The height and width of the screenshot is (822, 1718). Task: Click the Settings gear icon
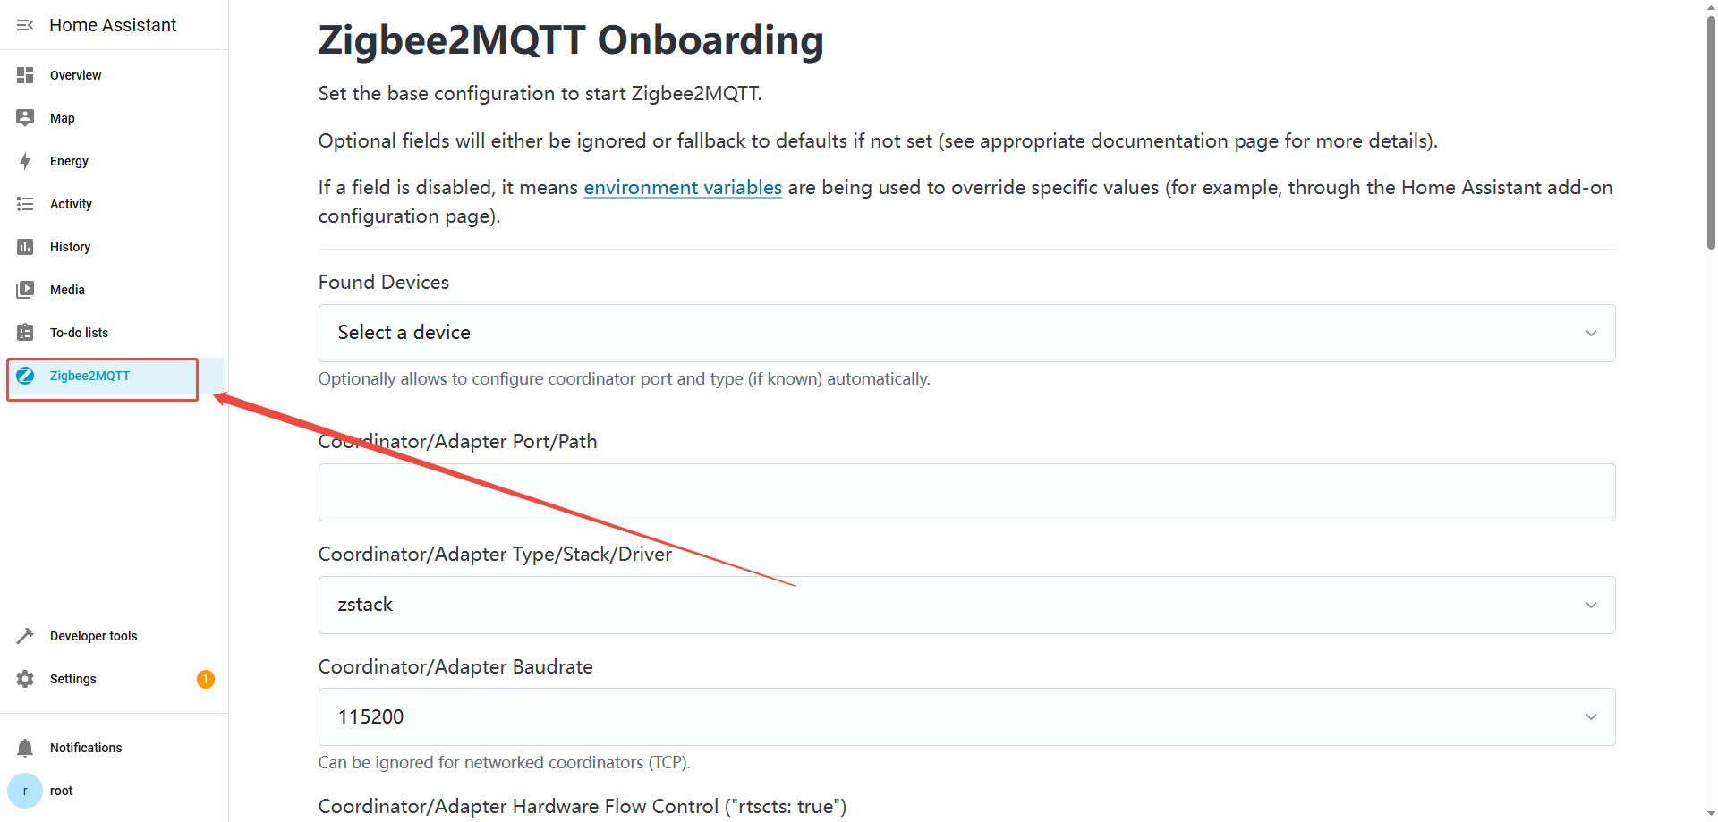[x=25, y=679]
